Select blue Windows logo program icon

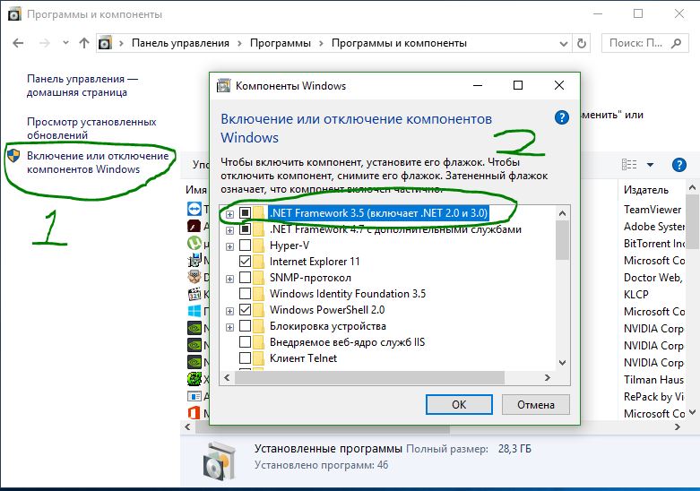pyautogui.click(x=194, y=311)
